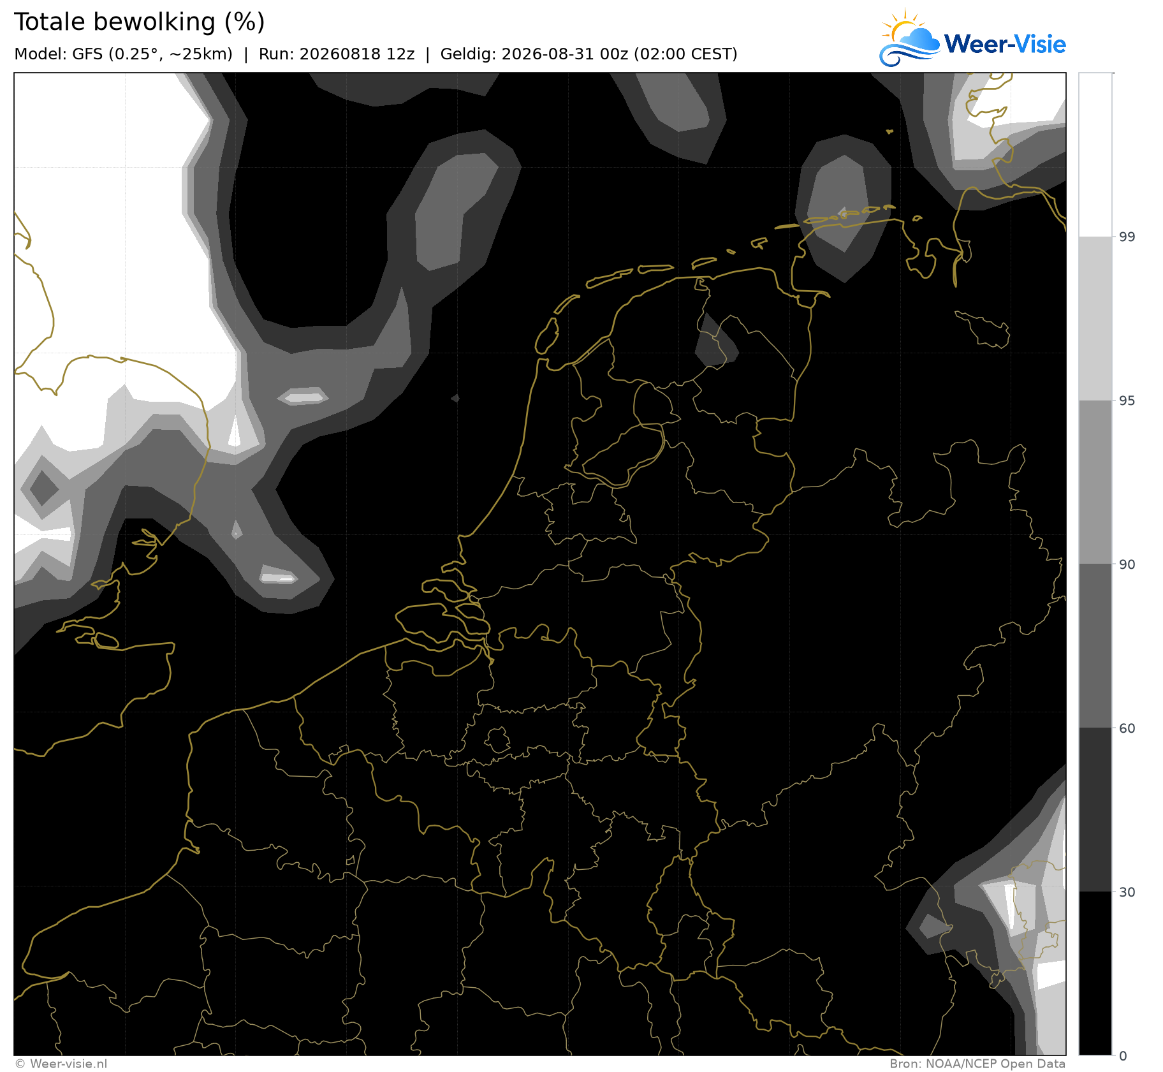This screenshot has height=1072, width=1163.
Task: Click the Weer-Visie brand name text
Action: [x=1005, y=44]
